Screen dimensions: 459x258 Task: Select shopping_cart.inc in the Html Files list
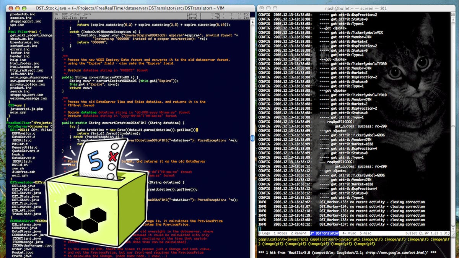(27, 95)
